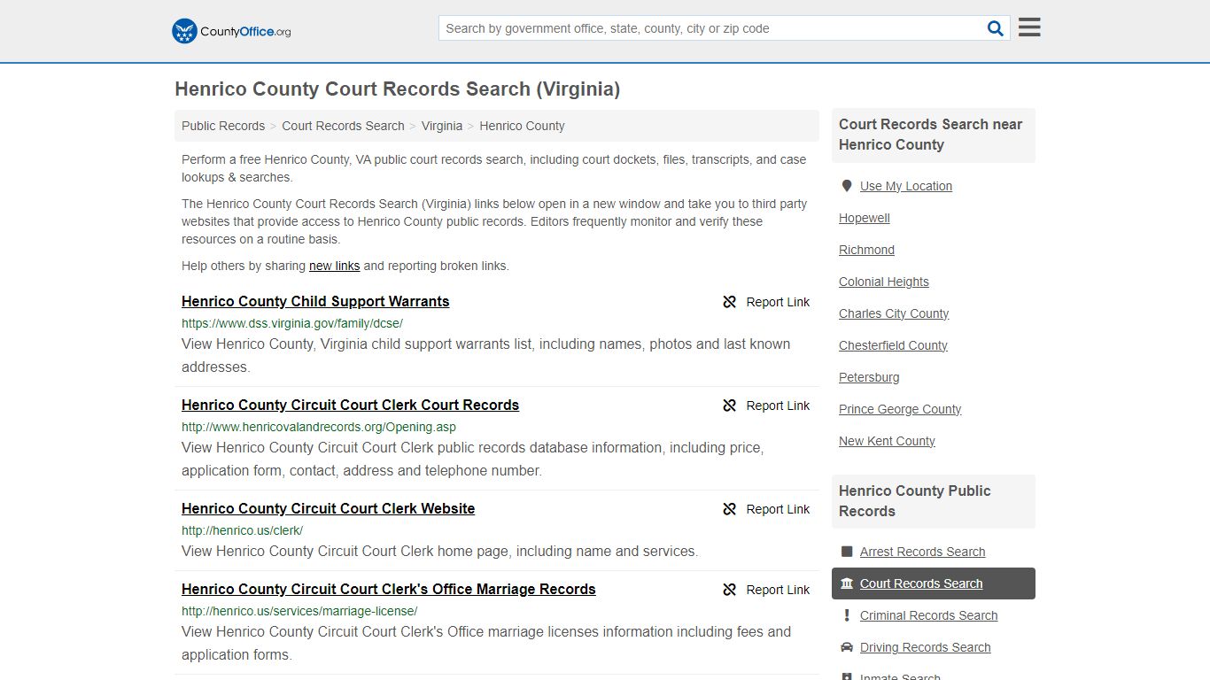Viewport: 1210px width, 680px height.
Task: Open the Virginia breadcrumb
Action: tap(442, 126)
